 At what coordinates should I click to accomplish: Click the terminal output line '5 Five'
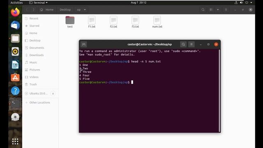click(x=84, y=79)
